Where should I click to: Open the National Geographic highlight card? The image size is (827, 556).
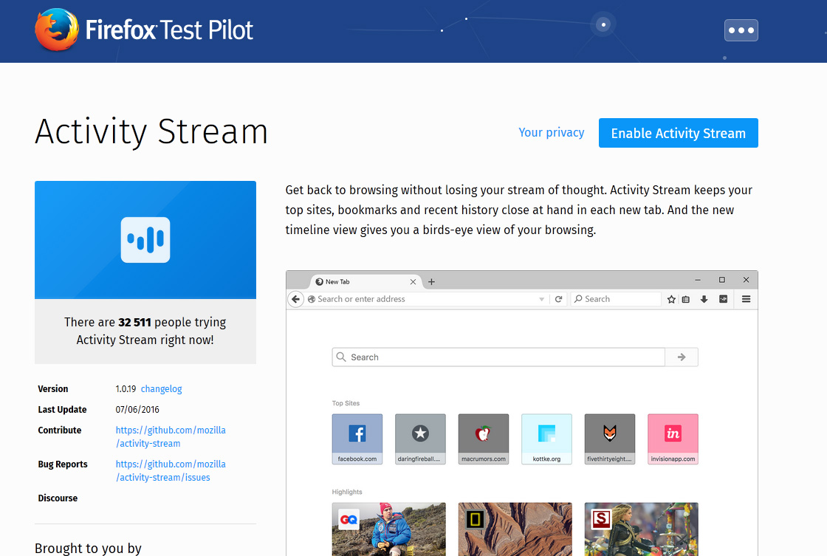(515, 529)
